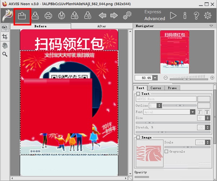Viewport: 217px width, 181px height.
Task: Click the AKVIS horse logo image thumbnail
Action: (x=150, y=153)
